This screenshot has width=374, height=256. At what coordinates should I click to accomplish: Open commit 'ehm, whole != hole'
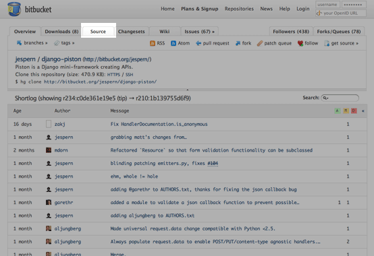(134, 177)
